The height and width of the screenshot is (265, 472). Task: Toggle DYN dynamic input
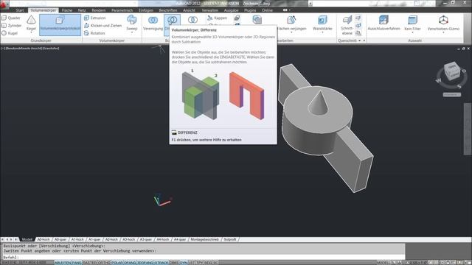[x=184, y=263]
